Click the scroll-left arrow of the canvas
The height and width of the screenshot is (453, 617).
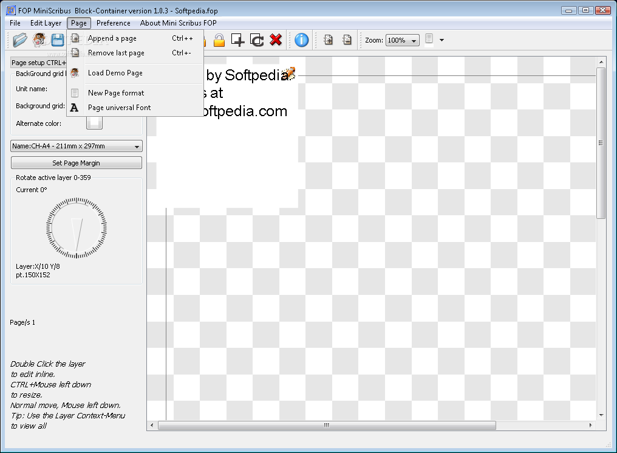pos(152,425)
